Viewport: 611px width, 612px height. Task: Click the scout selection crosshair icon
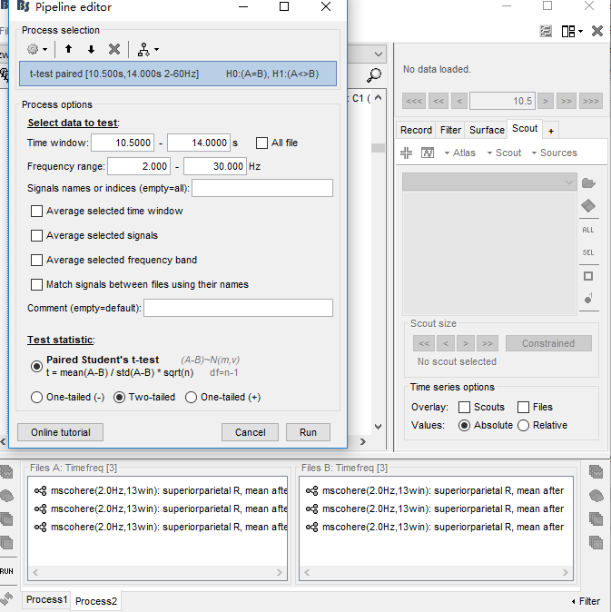click(x=406, y=153)
